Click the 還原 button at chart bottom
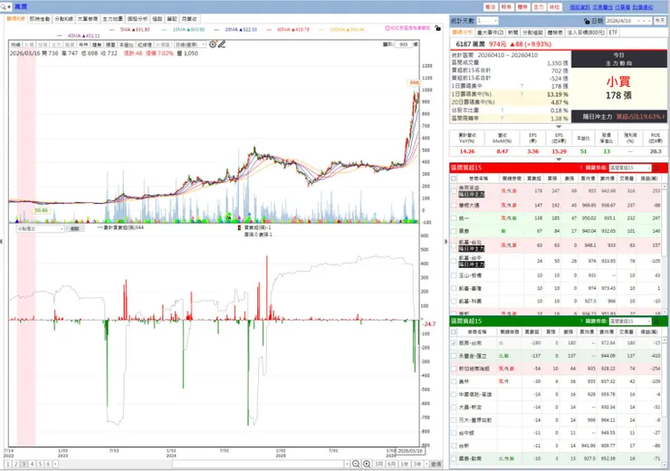 point(435,464)
